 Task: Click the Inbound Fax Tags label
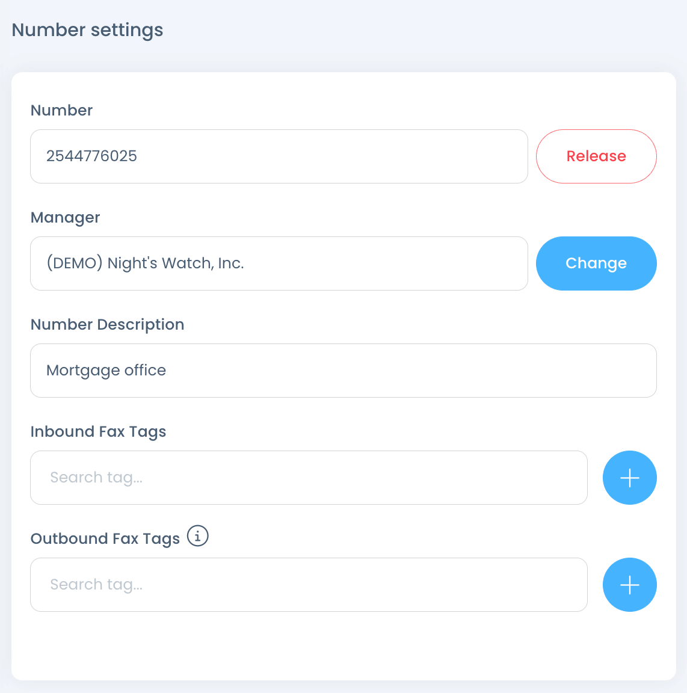[98, 431]
